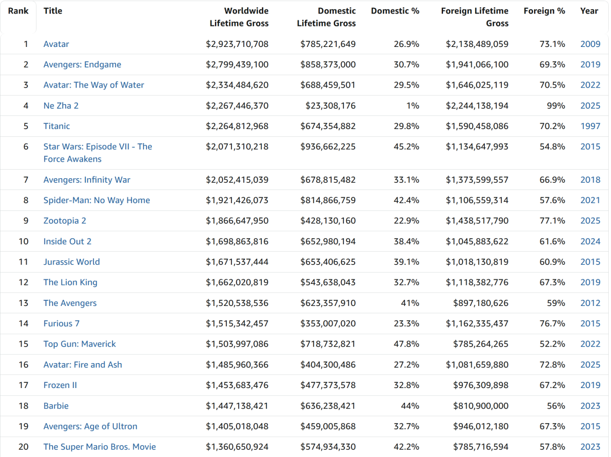Open the Jurassic World link

(71, 262)
